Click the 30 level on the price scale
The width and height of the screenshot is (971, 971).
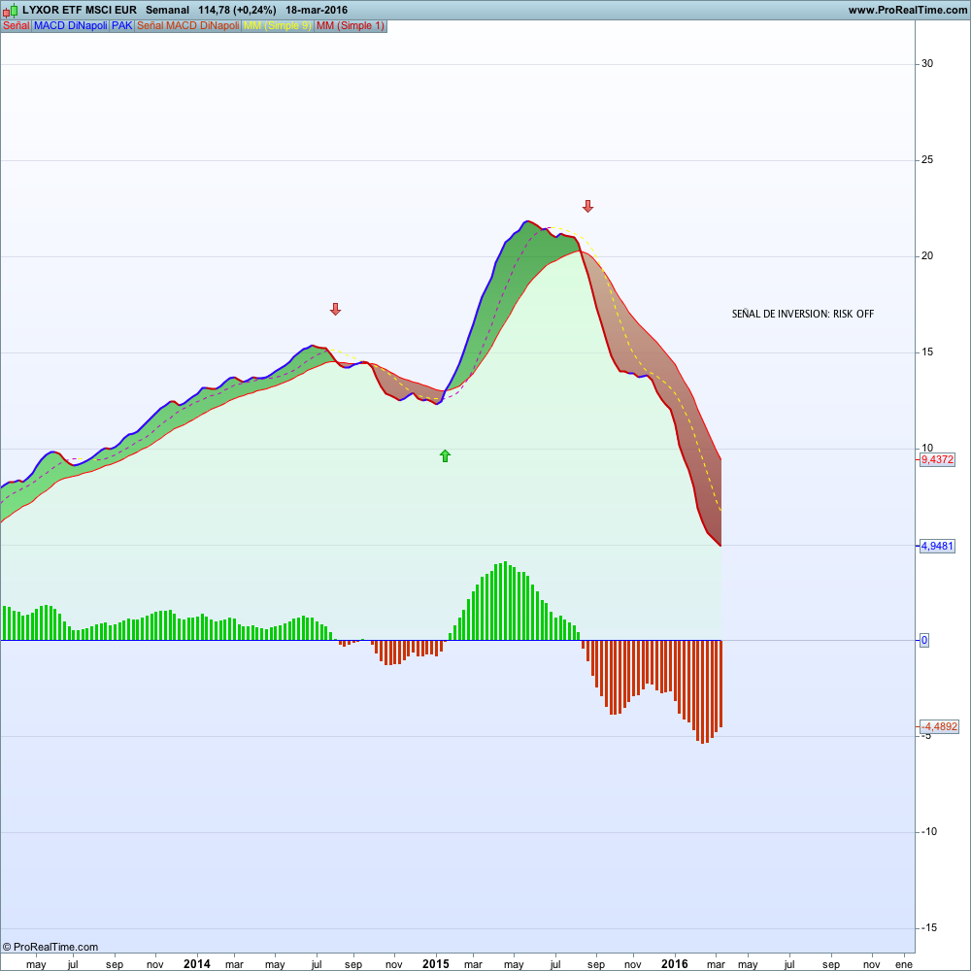[x=927, y=64]
